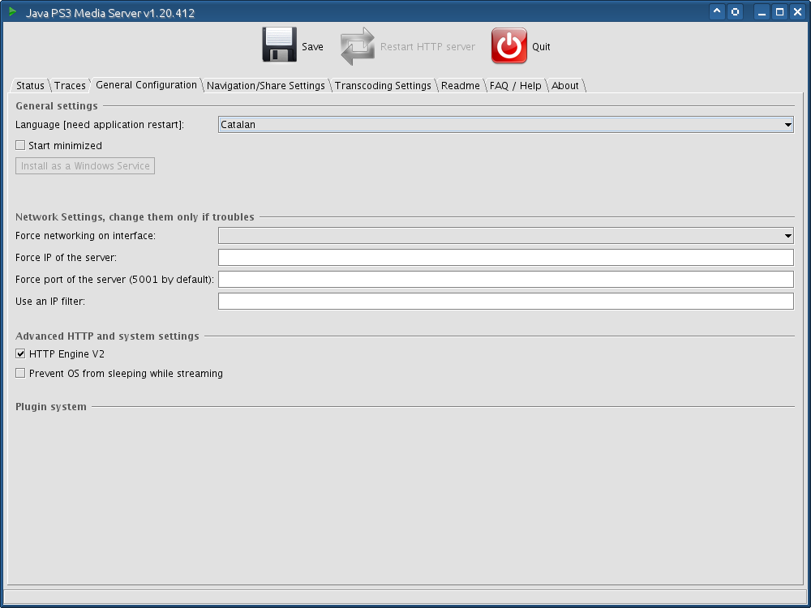Click the Language [need application restart] label
This screenshot has height=608, width=811.
pos(100,125)
